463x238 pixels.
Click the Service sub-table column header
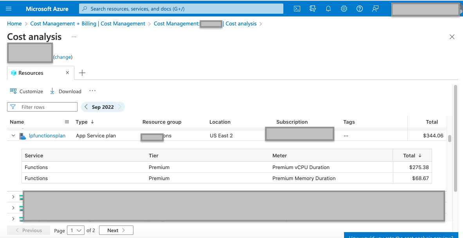tap(34, 156)
